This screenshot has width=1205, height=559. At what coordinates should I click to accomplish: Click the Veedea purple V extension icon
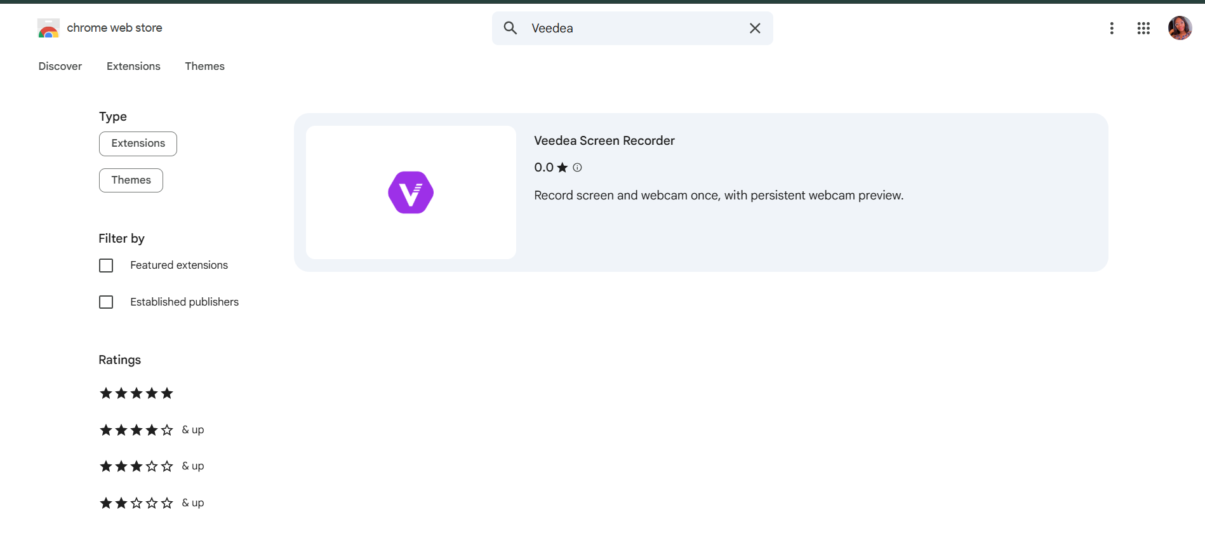point(411,192)
